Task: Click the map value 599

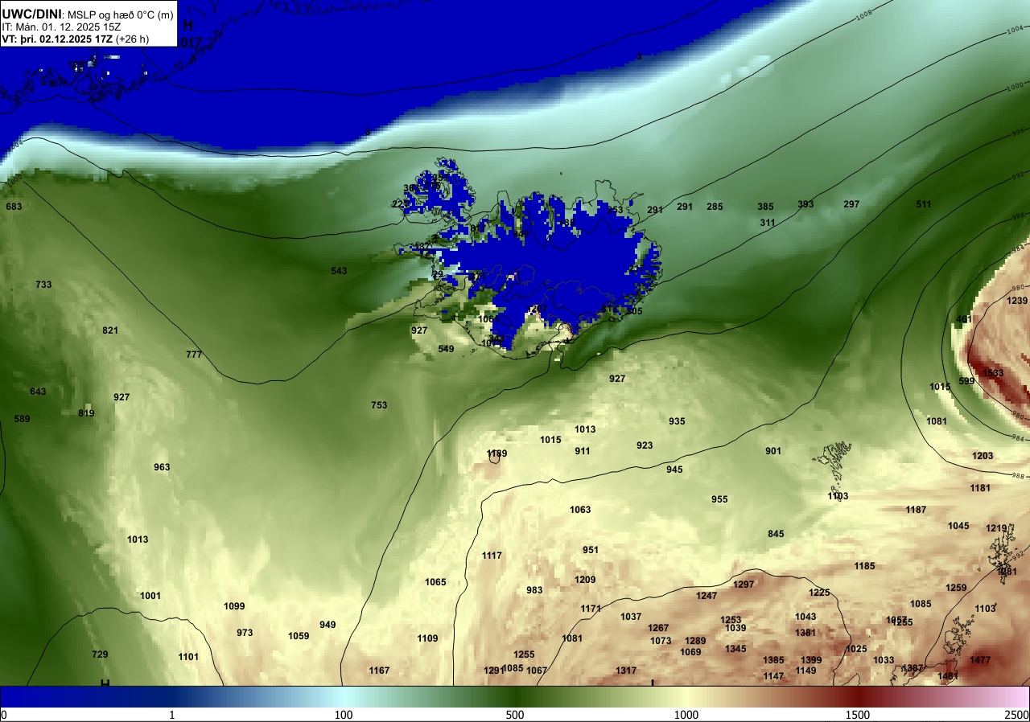Action: (x=966, y=381)
